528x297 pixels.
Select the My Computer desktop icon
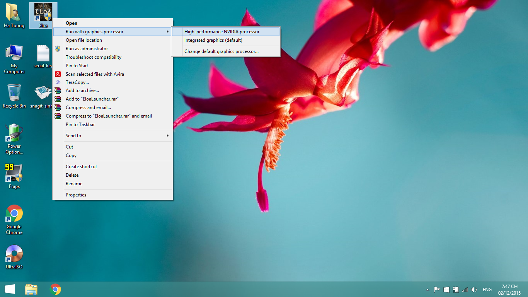pos(14,59)
